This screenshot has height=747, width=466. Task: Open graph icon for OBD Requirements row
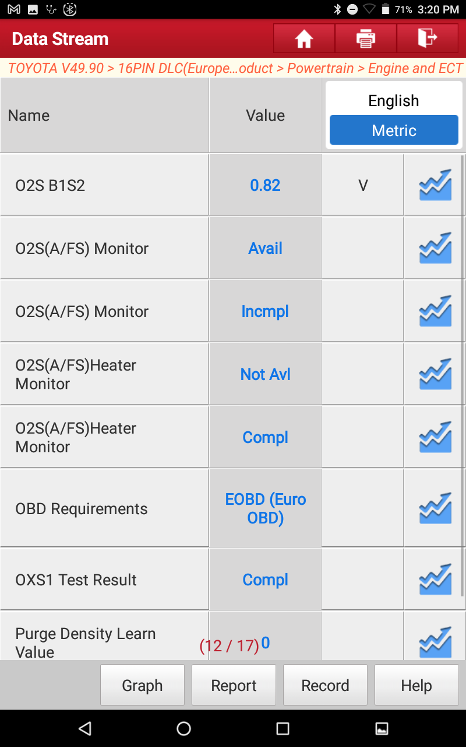435,508
